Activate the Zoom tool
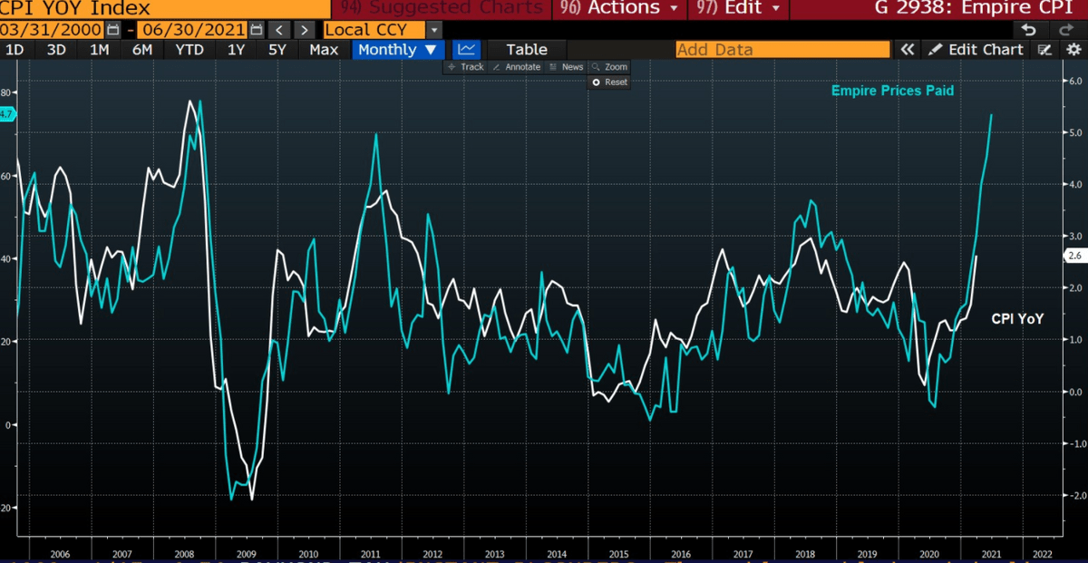 click(x=609, y=67)
